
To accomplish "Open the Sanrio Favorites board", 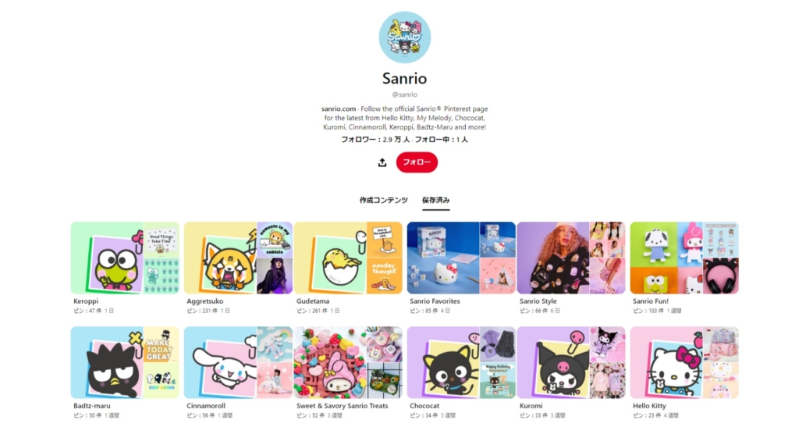I will point(461,258).
